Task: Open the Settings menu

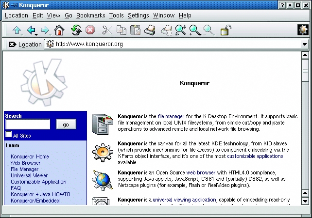Action: point(138,16)
